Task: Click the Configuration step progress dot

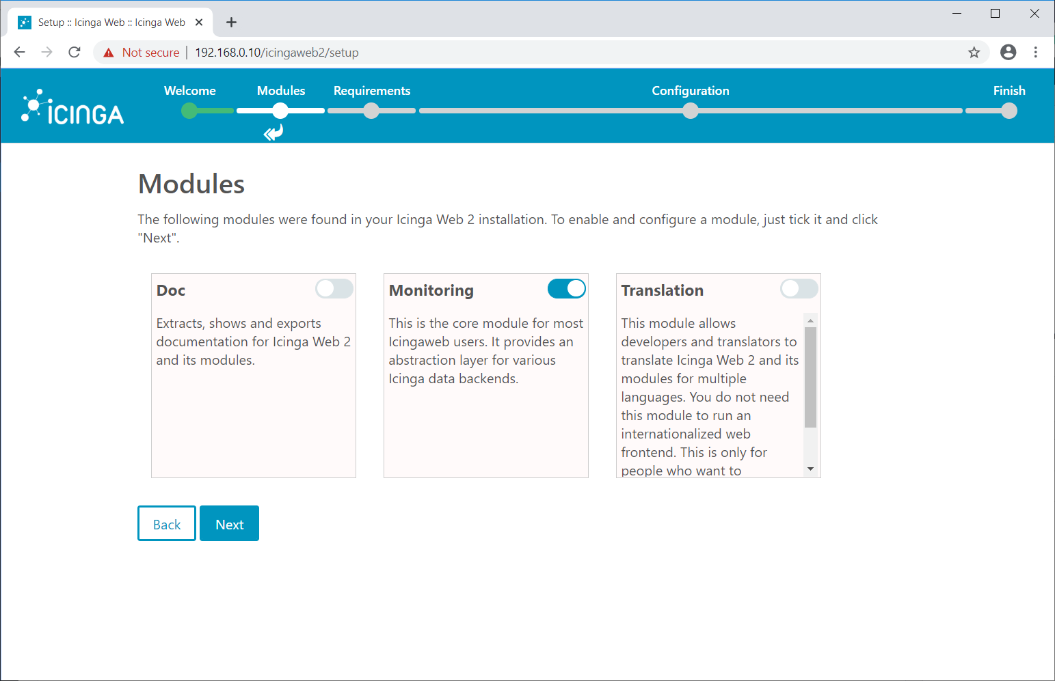Action: [691, 111]
